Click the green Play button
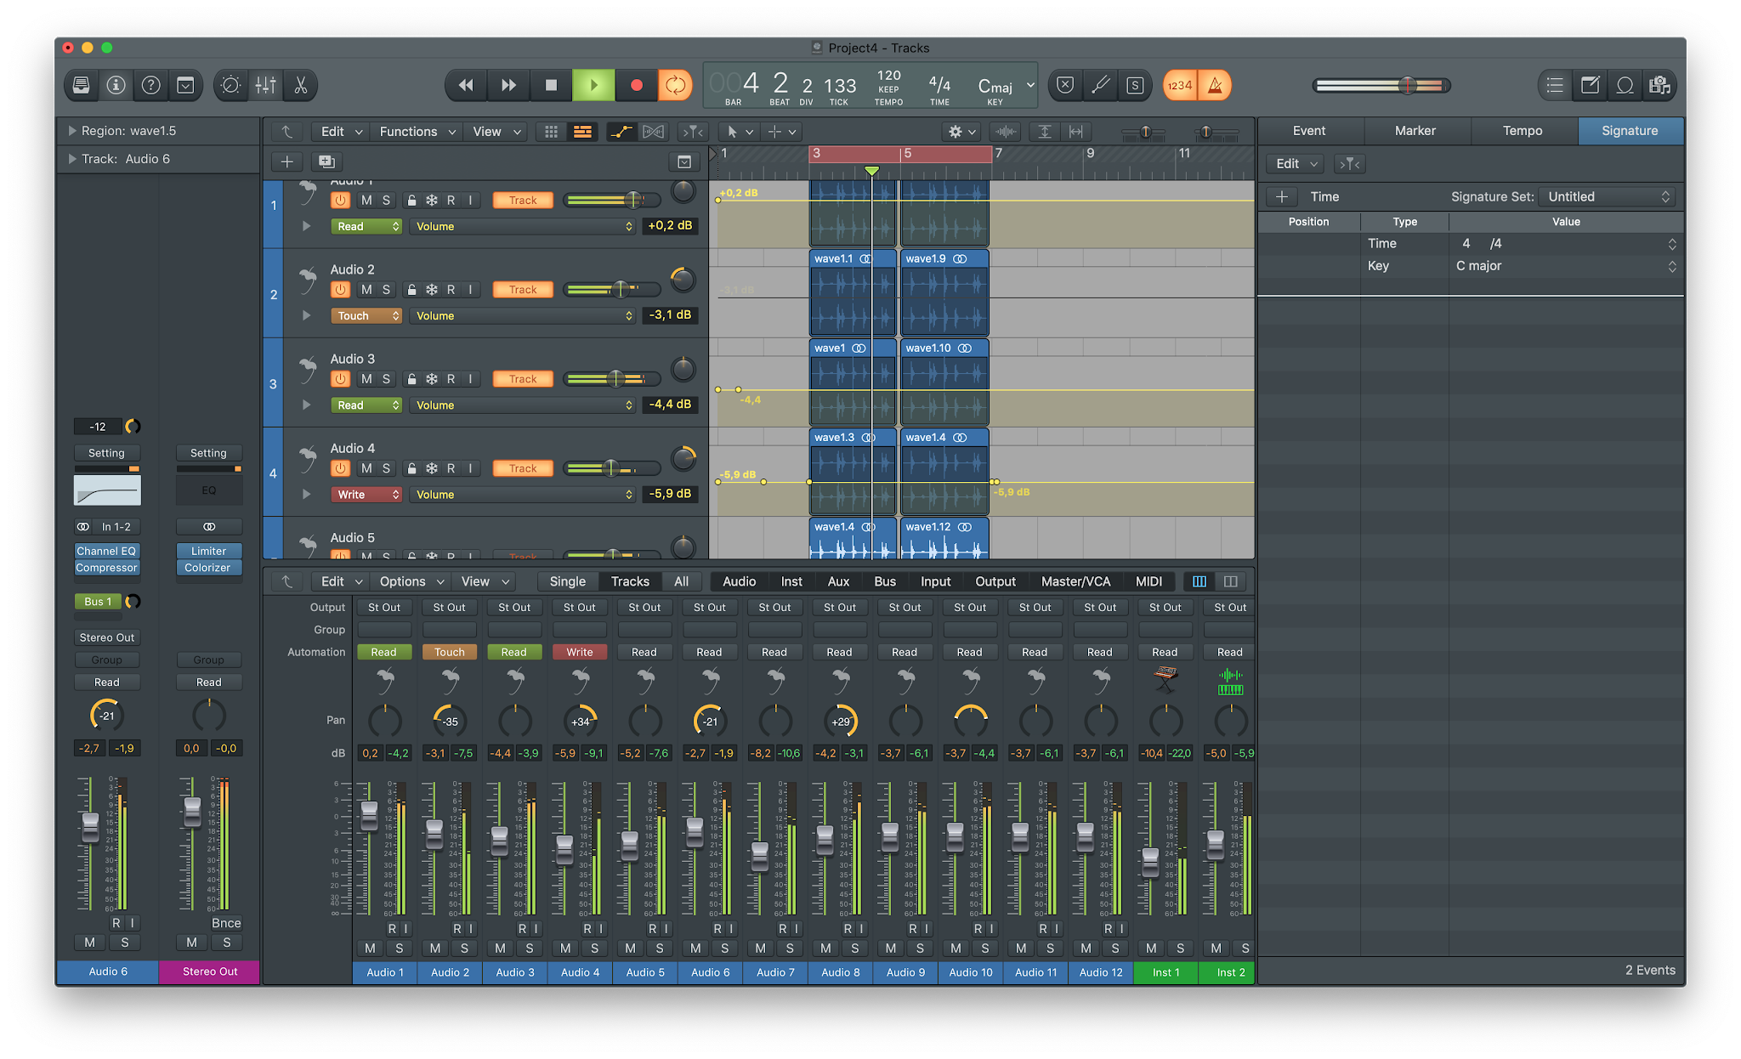This screenshot has width=1741, height=1059. click(593, 85)
